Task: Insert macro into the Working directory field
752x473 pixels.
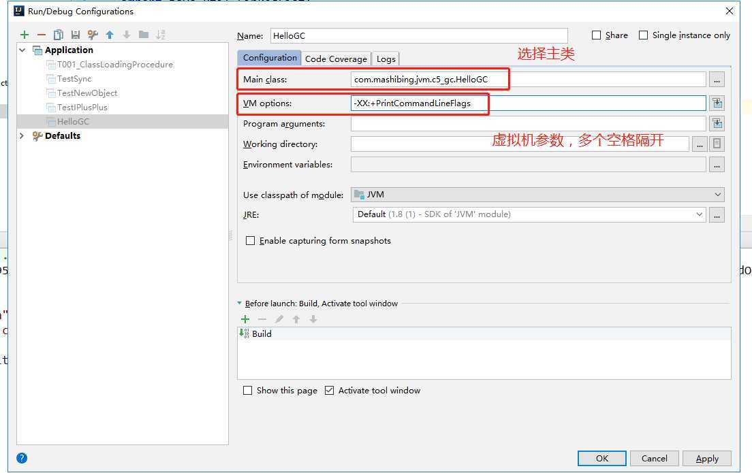Action: pos(717,144)
